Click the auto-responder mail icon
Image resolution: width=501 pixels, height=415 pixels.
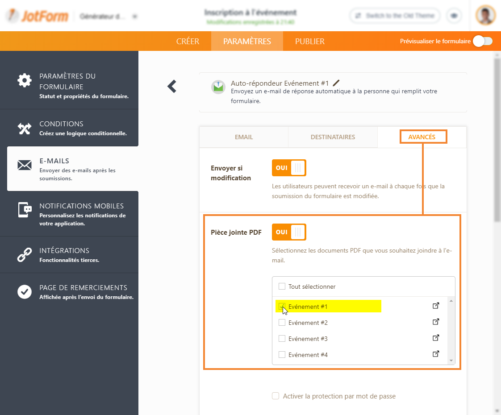(218, 87)
